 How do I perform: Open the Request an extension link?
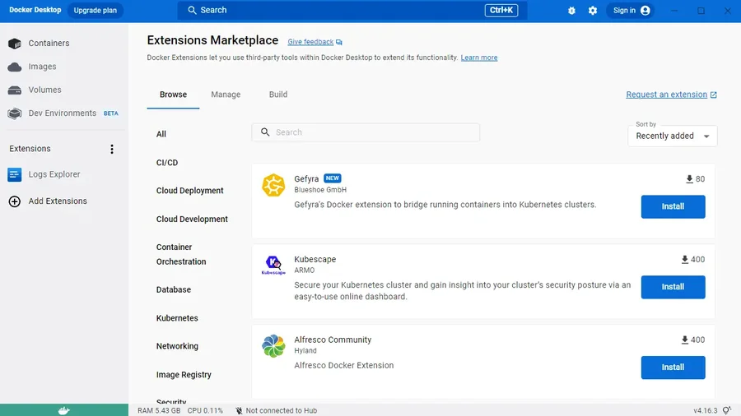666,95
